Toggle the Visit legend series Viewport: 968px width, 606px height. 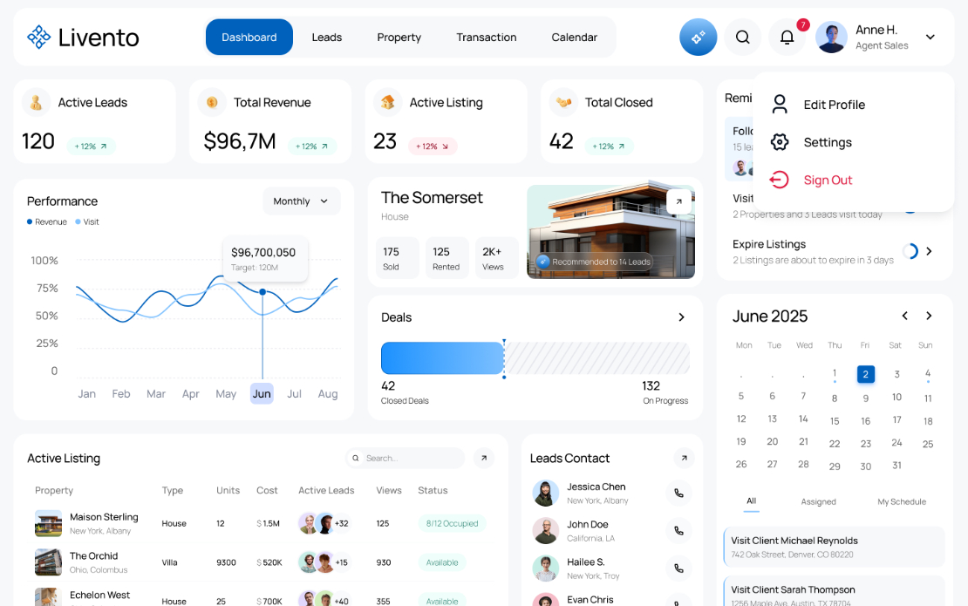click(87, 222)
